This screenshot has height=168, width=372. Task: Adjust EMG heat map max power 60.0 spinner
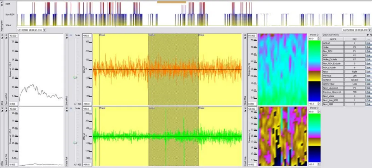[x=318, y=111]
